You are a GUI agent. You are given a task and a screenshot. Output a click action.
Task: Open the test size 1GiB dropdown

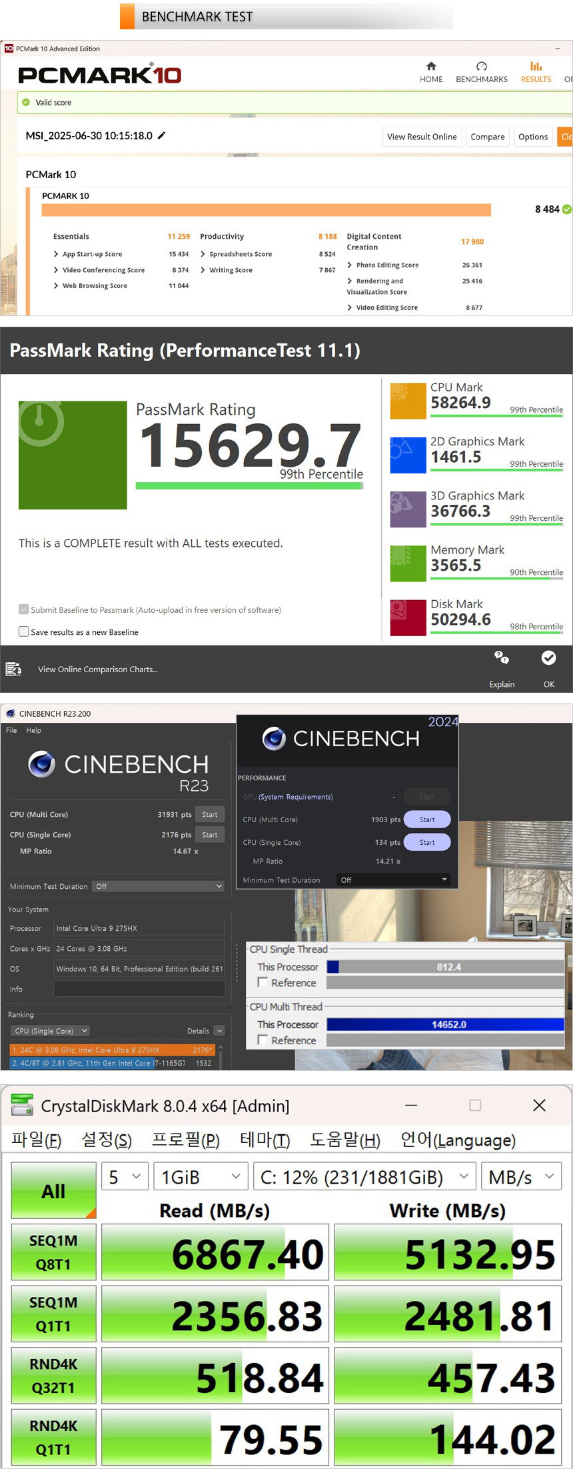click(x=201, y=1177)
